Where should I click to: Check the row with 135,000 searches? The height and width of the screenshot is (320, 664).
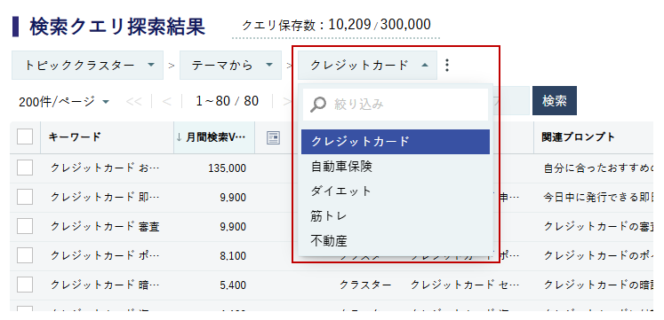click(x=25, y=168)
